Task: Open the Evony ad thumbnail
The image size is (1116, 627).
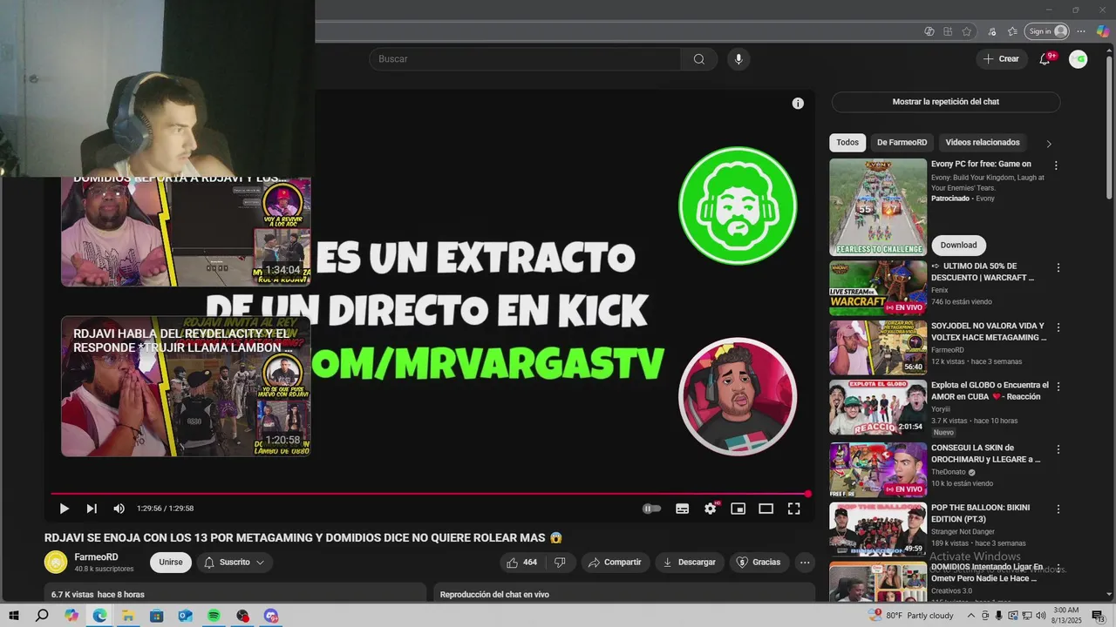Action: (878, 207)
